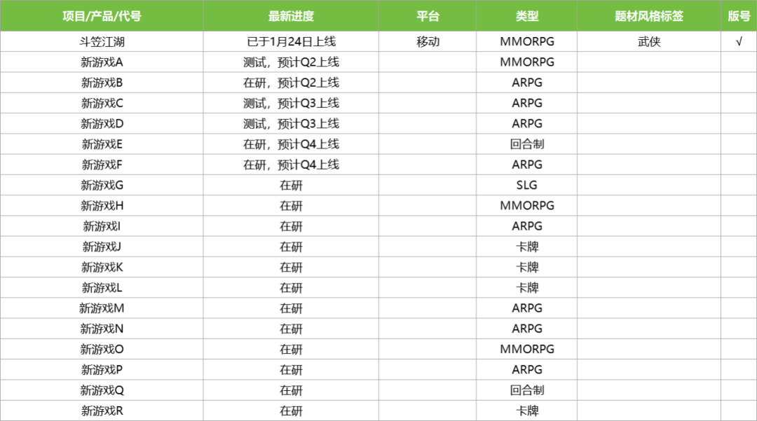Select the 斗笠江湖 project cell
Image resolution: width=757 pixels, height=421 pixels.
(102, 41)
